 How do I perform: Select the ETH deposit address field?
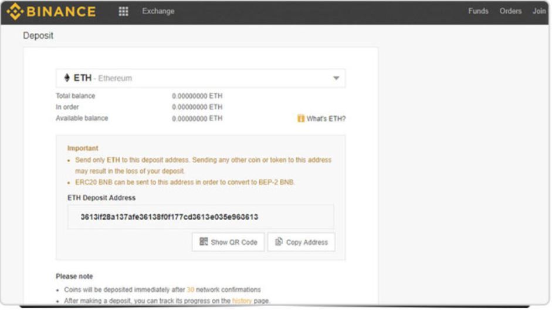tap(201, 217)
